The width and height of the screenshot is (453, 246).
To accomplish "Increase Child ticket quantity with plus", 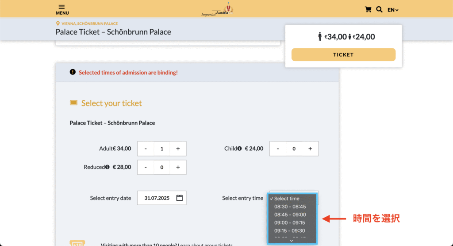I will (310, 148).
